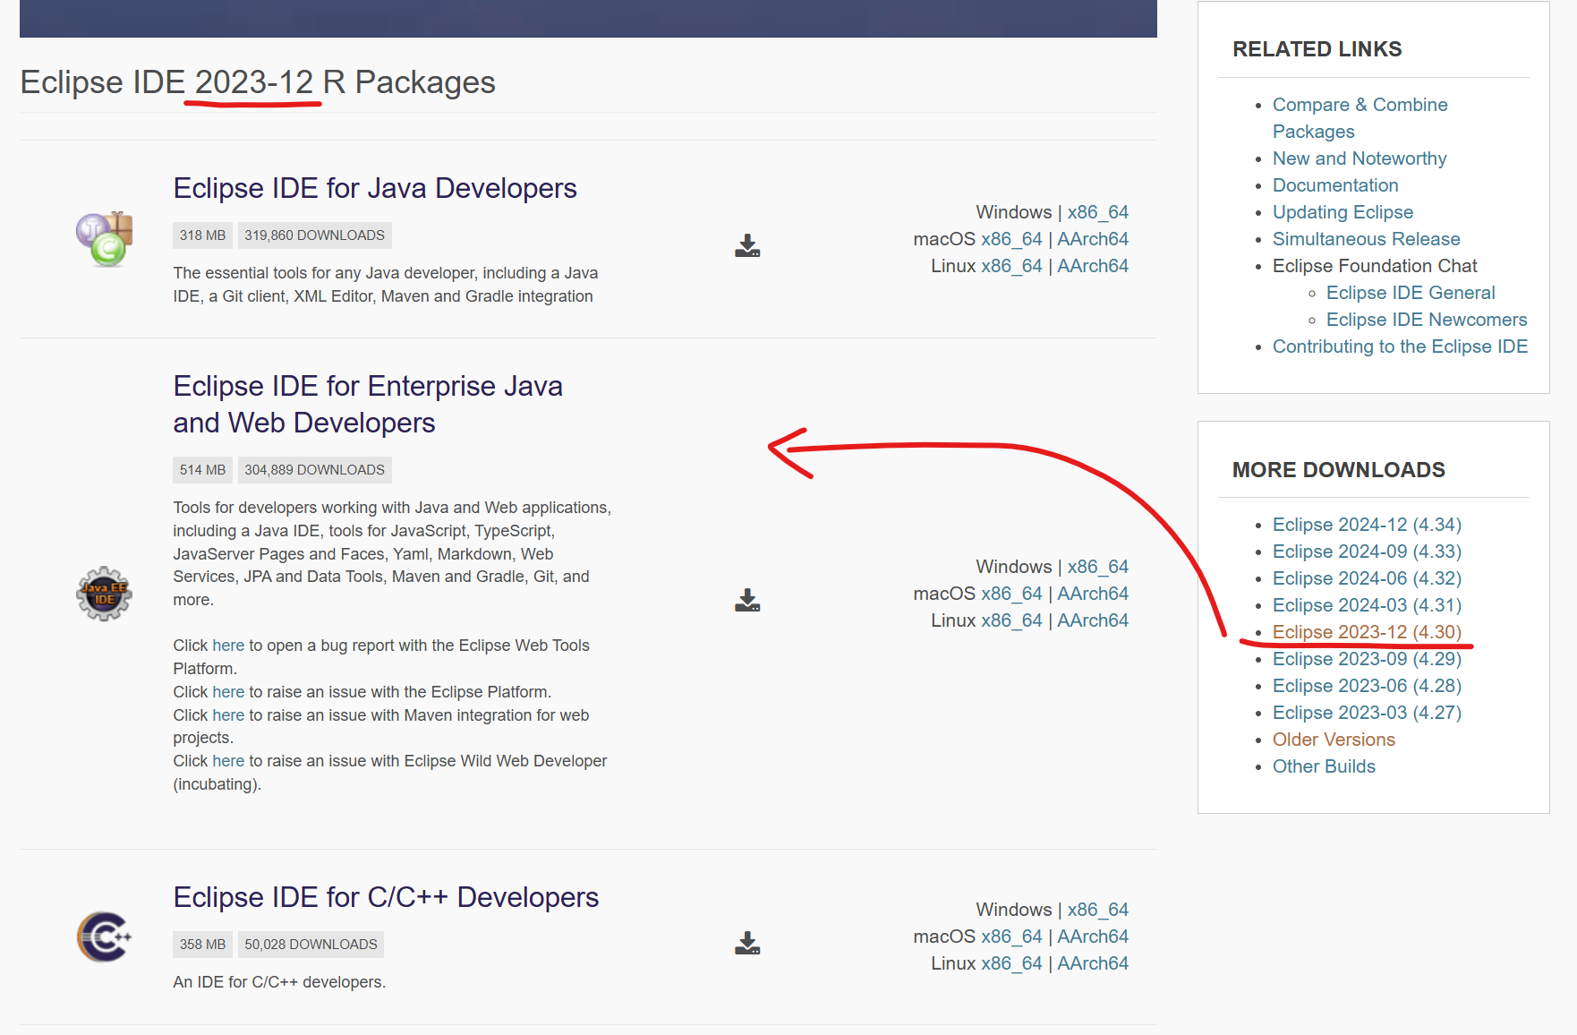1577x1035 pixels.
Task: Open Eclipse 2024-12 (4.34) downloads
Action: [x=1367, y=525]
